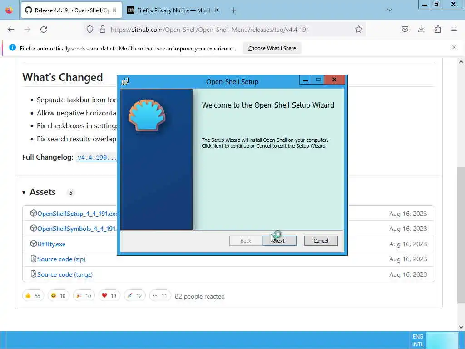Image resolution: width=465 pixels, height=349 pixels.
Task: Download OpenShellSetup_4_4_191.exe asset
Action: [77, 214]
